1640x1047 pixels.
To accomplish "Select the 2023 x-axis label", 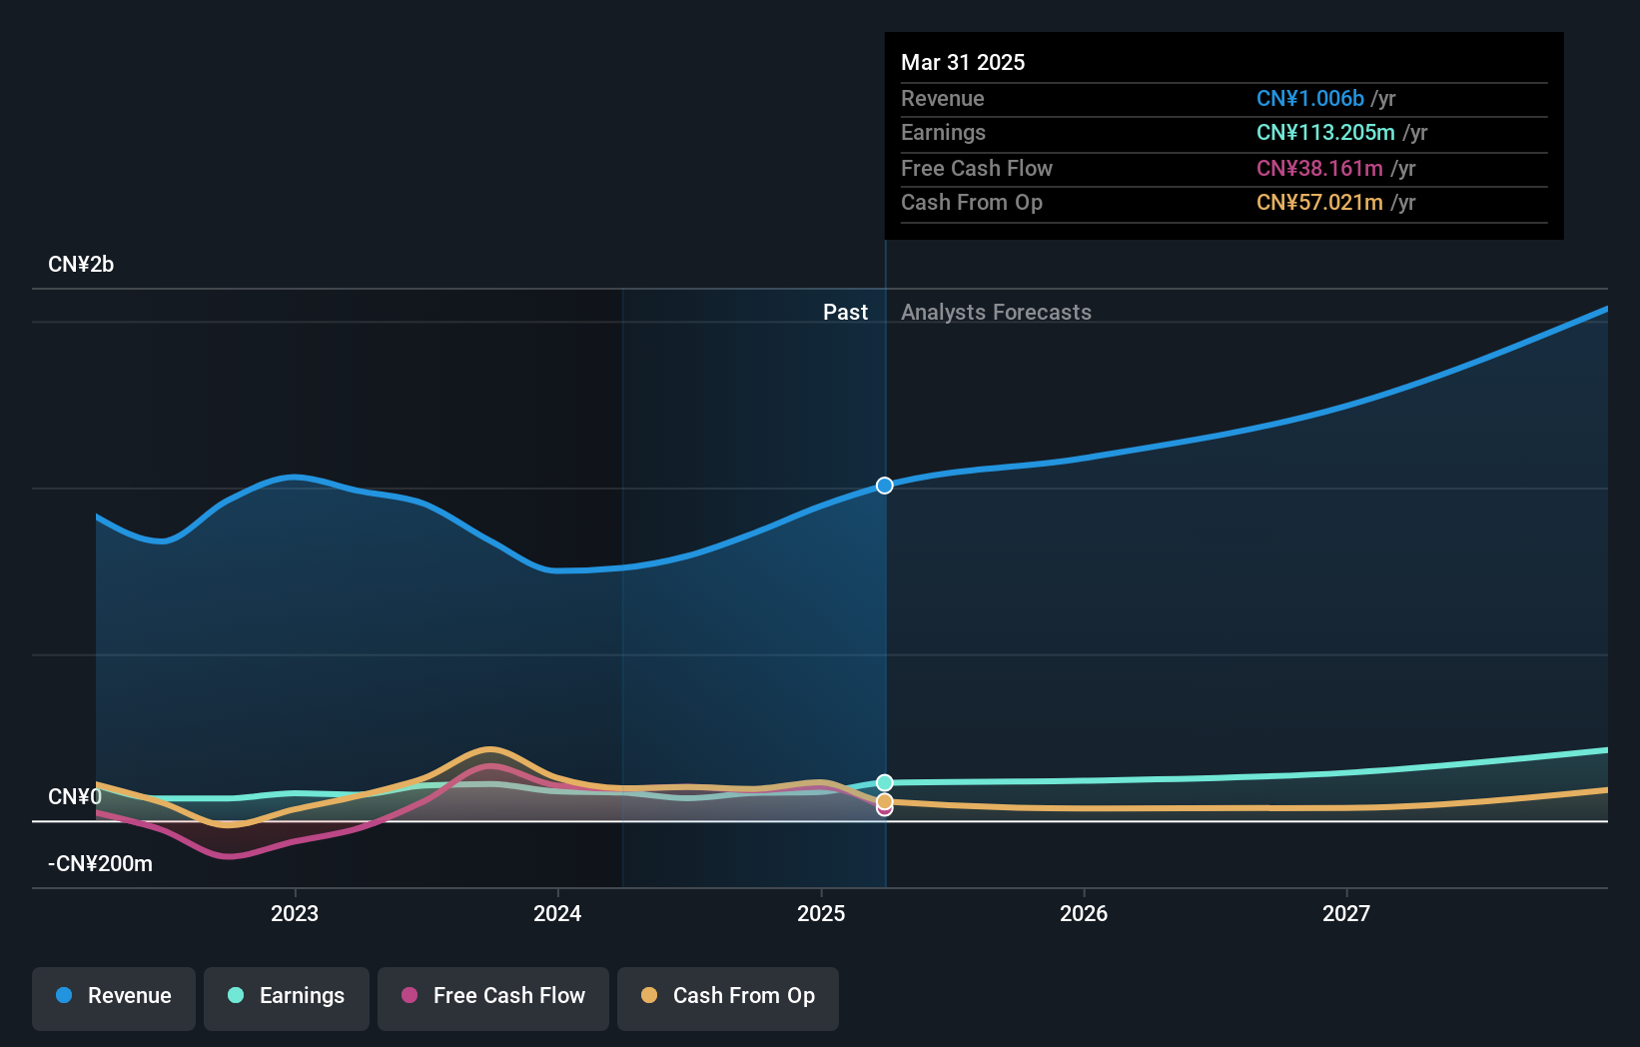I will point(295,913).
